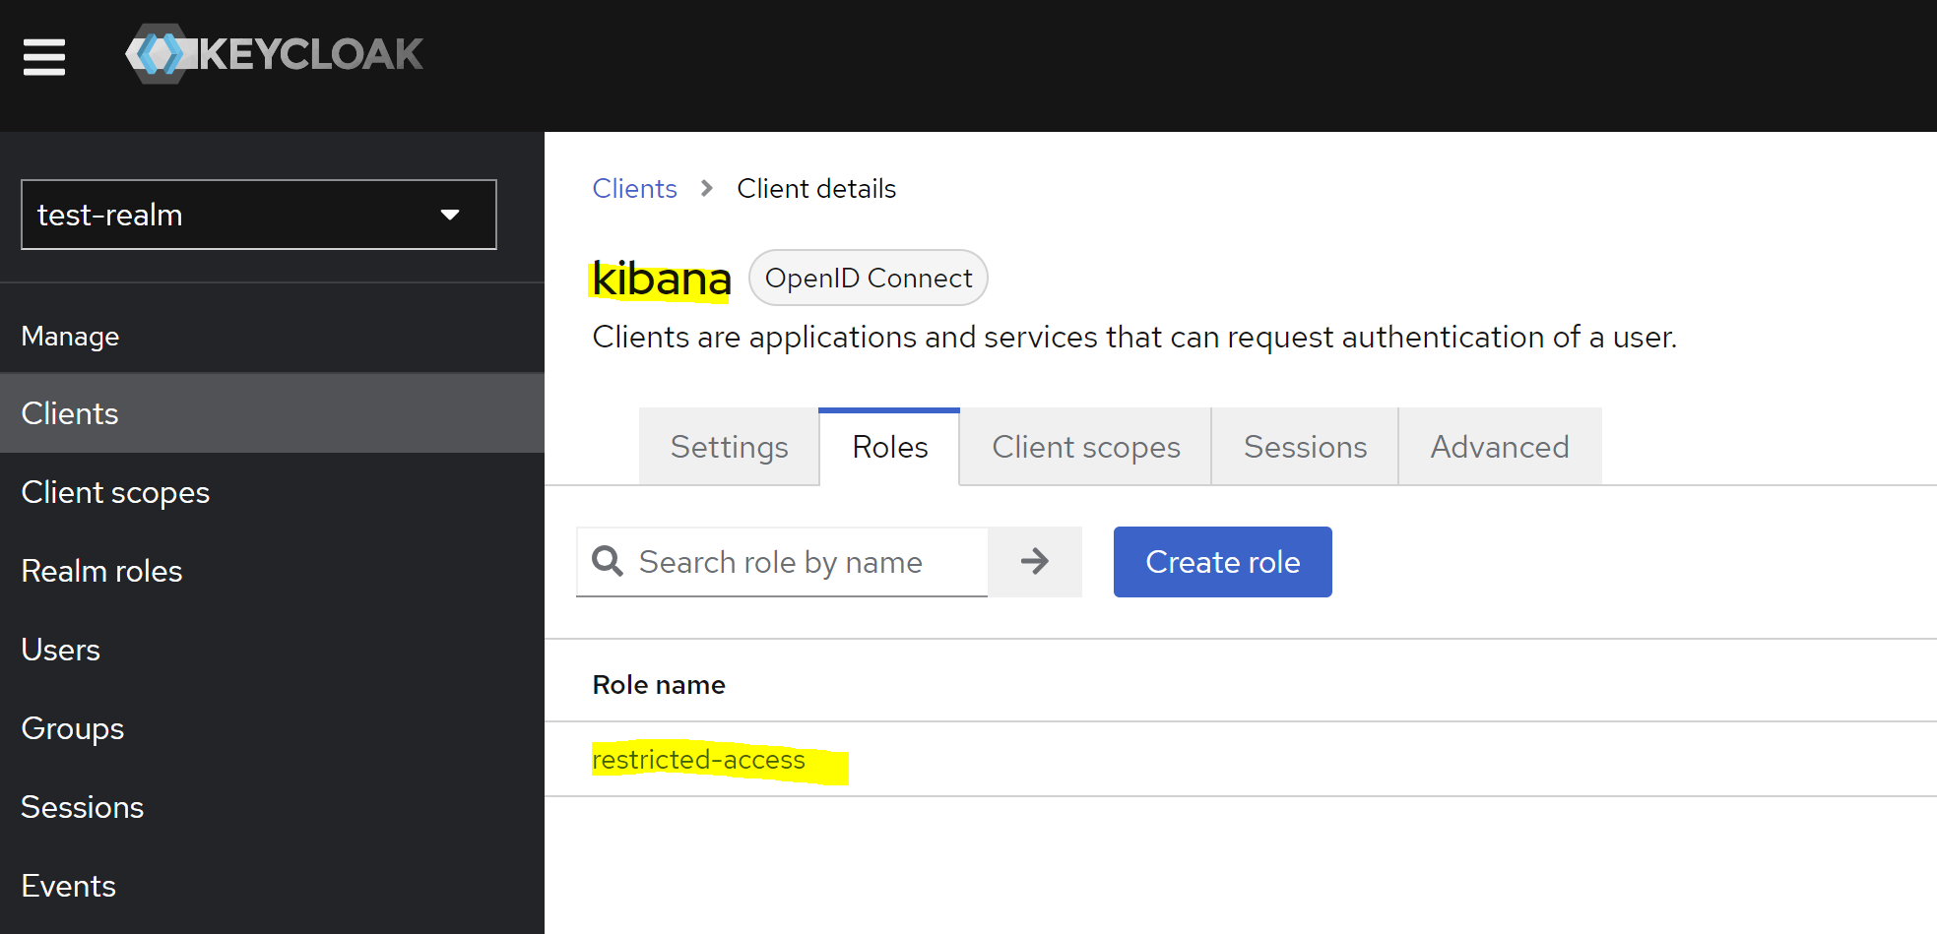Open the hamburger navigation menu
Screen dimensions: 1937x934
click(x=43, y=56)
